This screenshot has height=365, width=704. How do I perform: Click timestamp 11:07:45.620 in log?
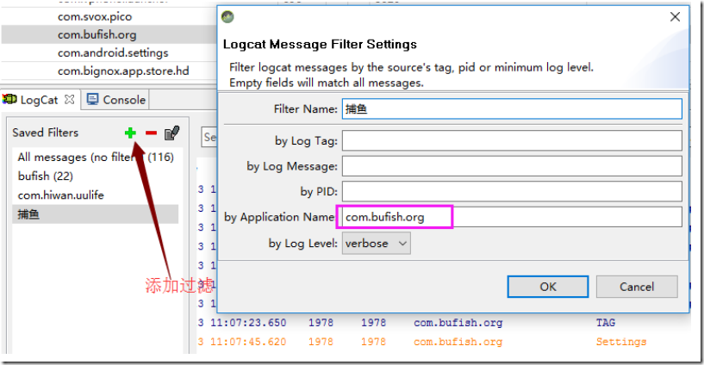click(x=248, y=342)
